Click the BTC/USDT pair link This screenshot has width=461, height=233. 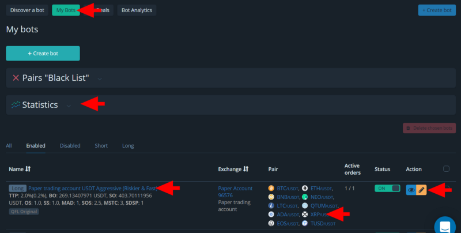point(287,188)
